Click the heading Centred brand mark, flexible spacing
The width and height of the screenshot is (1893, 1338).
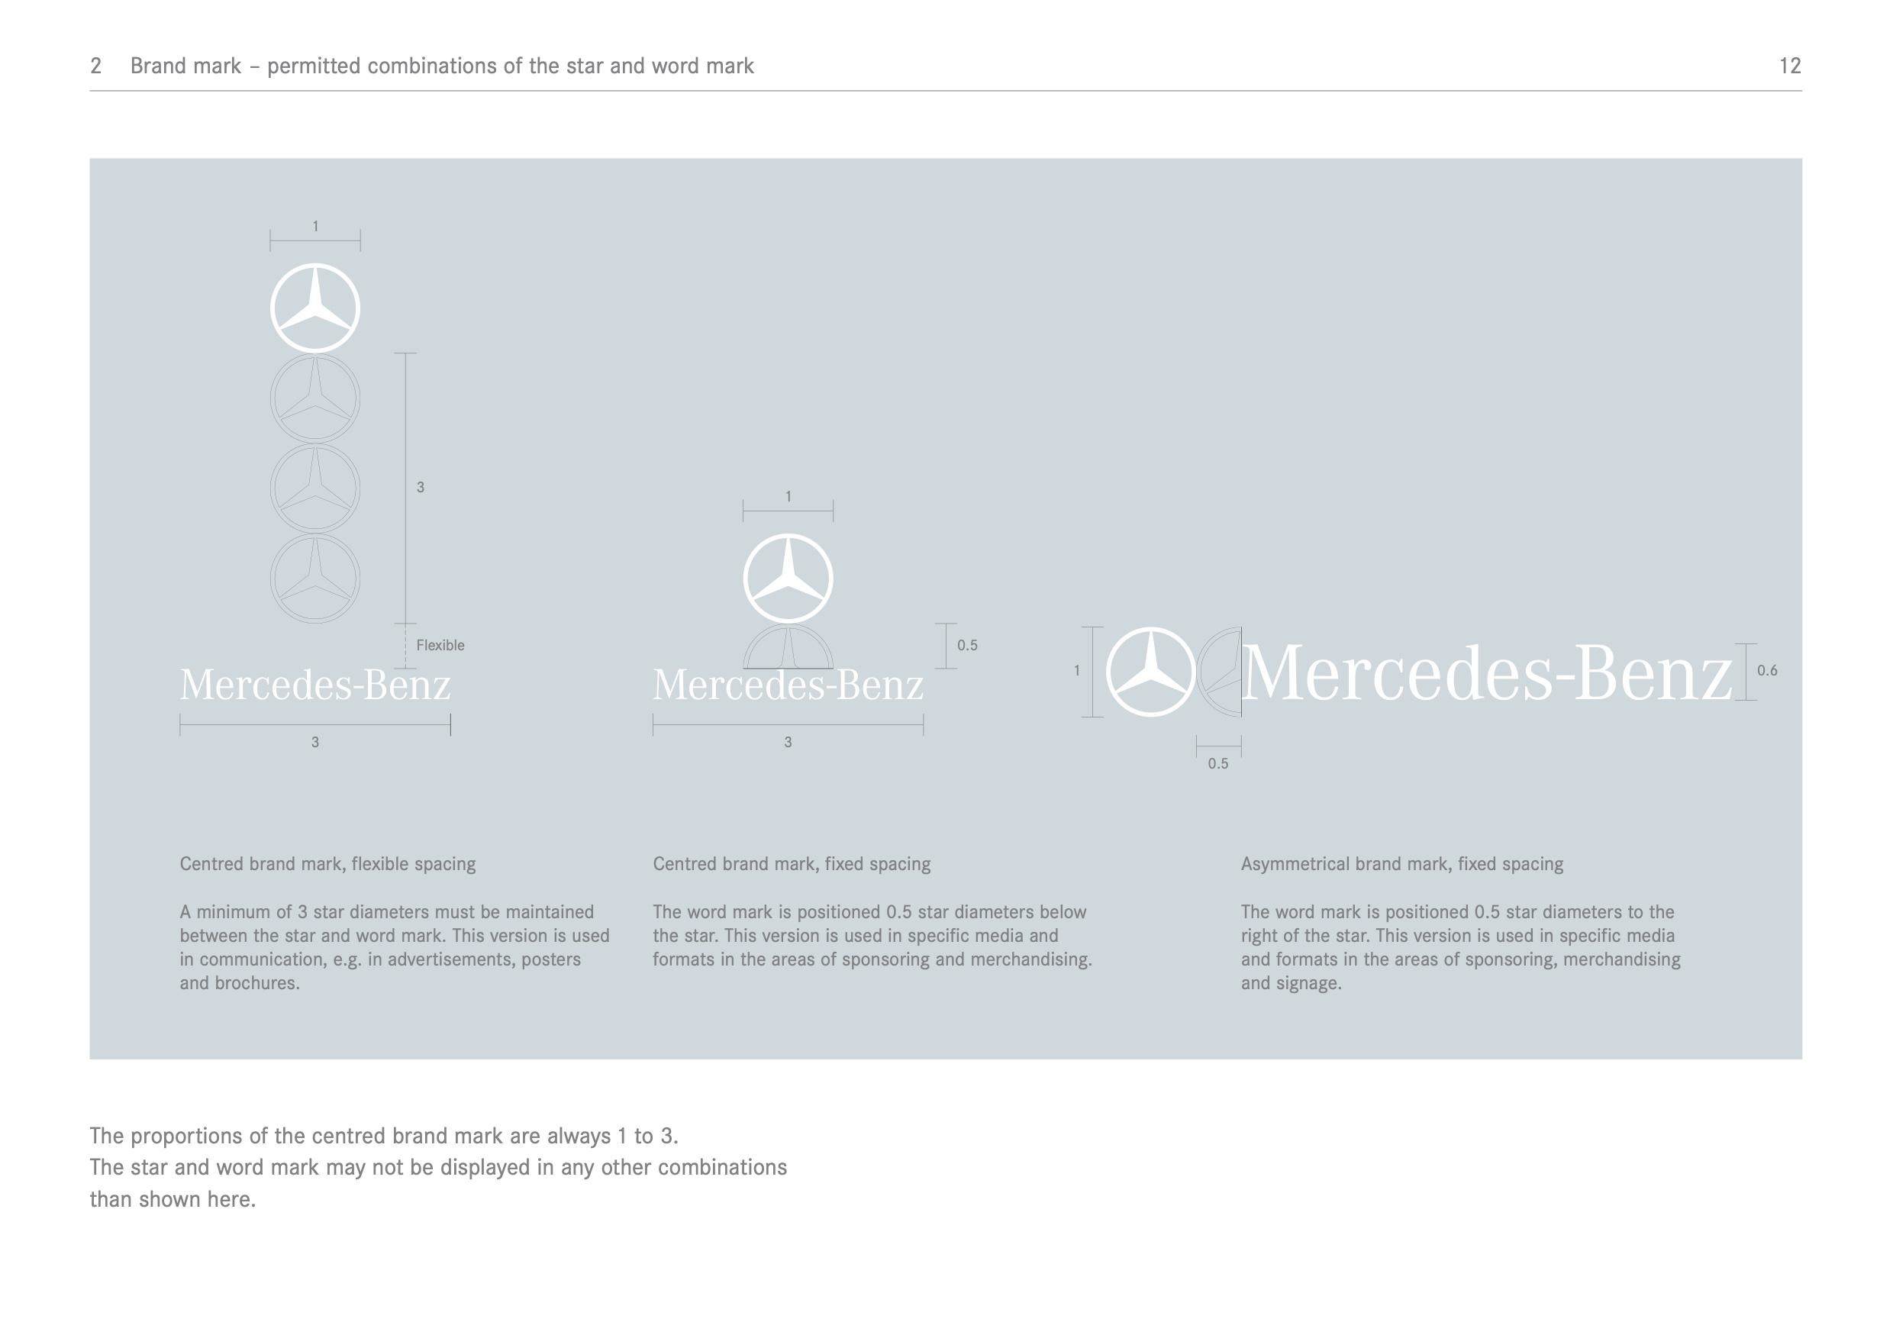(x=328, y=864)
